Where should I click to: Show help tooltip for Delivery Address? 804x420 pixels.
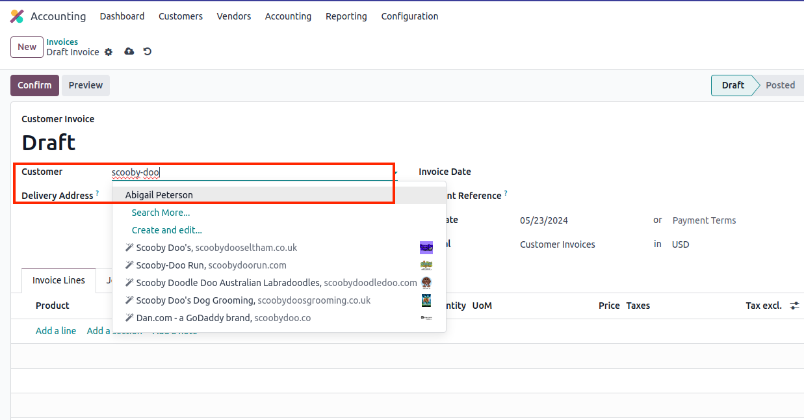click(97, 193)
